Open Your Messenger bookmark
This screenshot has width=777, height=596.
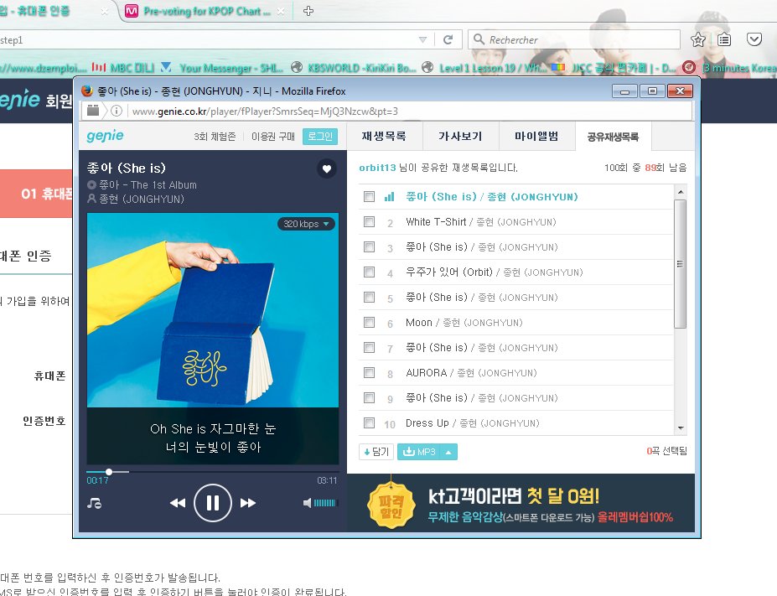pos(222,67)
